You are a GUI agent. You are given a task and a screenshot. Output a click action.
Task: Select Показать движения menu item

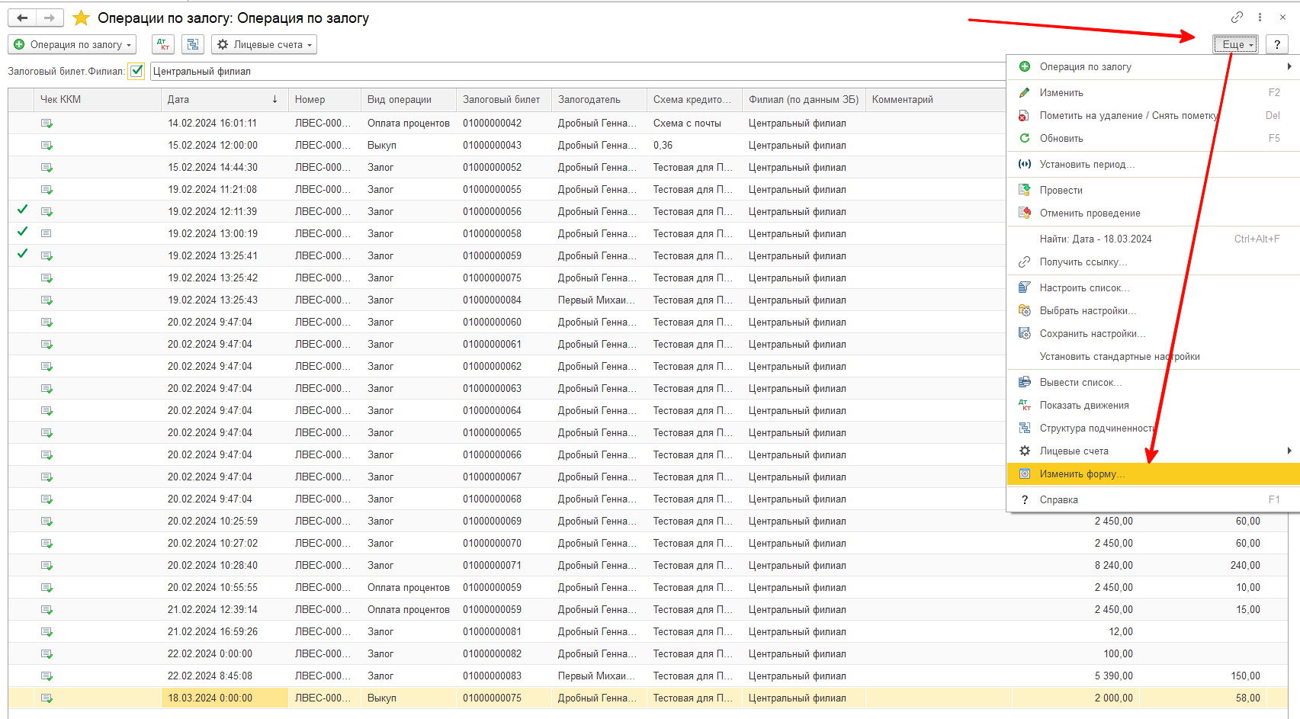click(x=1154, y=406)
